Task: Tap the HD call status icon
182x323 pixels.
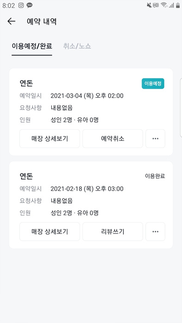Action: tap(156, 6)
